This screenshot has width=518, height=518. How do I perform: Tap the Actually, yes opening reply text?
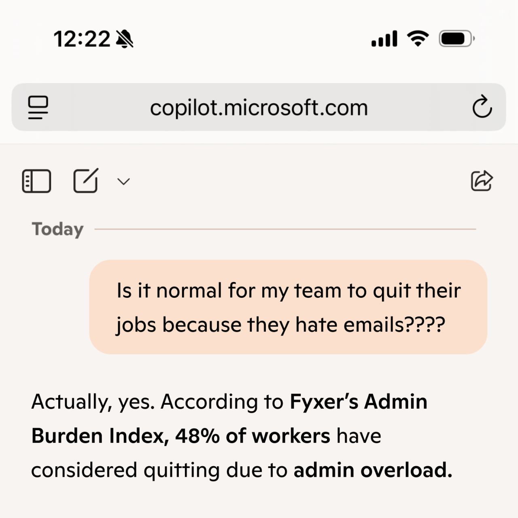(93, 402)
